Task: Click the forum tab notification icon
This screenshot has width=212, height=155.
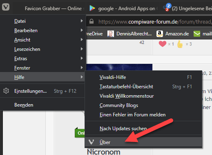Action: [167, 8]
